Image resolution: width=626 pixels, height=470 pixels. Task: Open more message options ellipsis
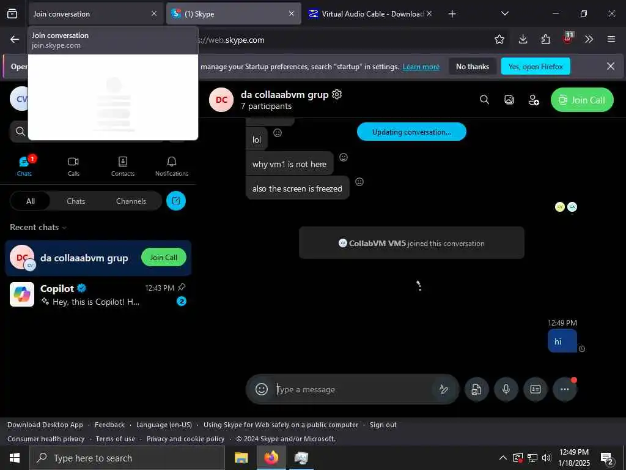(x=564, y=389)
